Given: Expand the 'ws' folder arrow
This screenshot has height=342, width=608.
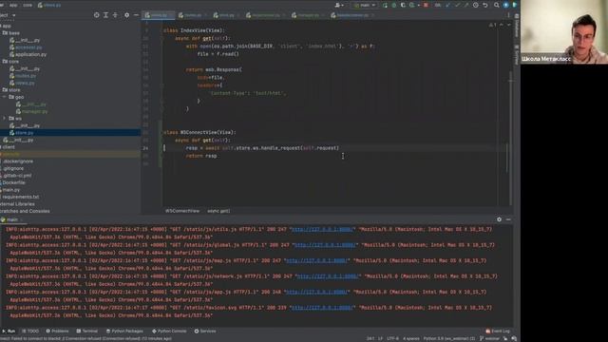Looking at the screenshot, I should point(4,118).
